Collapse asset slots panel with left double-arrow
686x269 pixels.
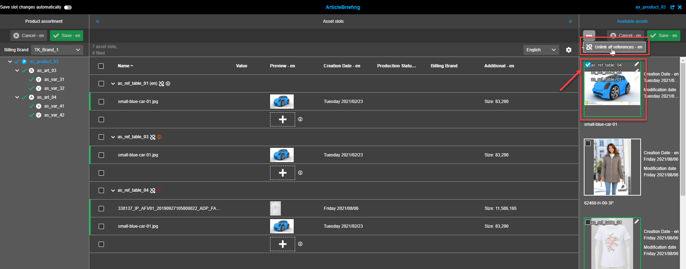coord(98,21)
